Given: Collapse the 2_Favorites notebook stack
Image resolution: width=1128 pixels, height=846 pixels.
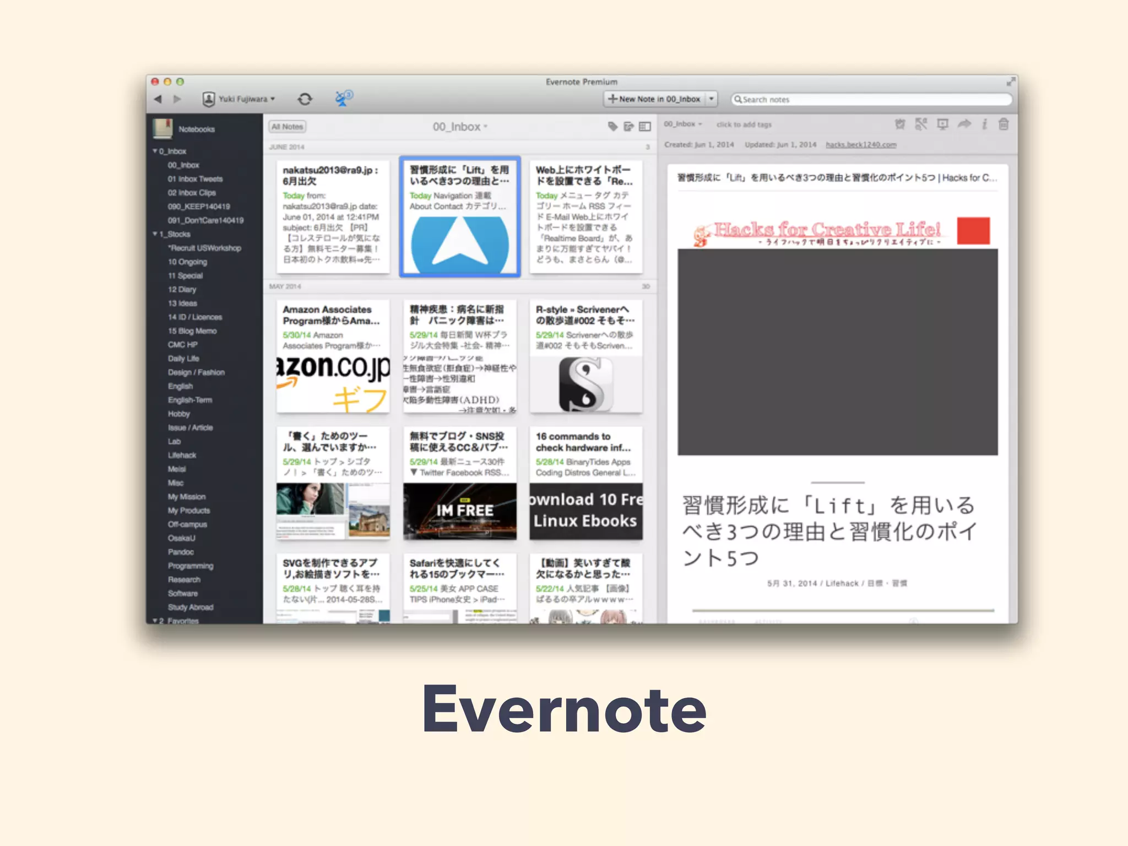Looking at the screenshot, I should tap(155, 620).
